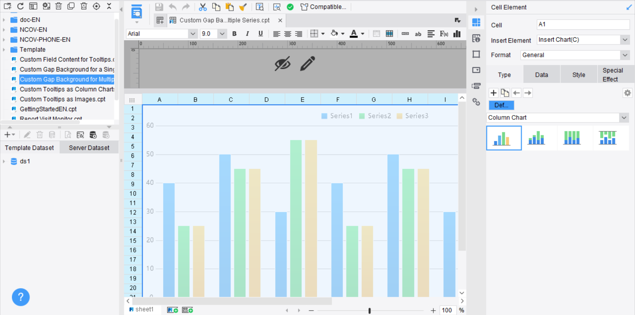Toggle Bold formatting

pos(234,34)
